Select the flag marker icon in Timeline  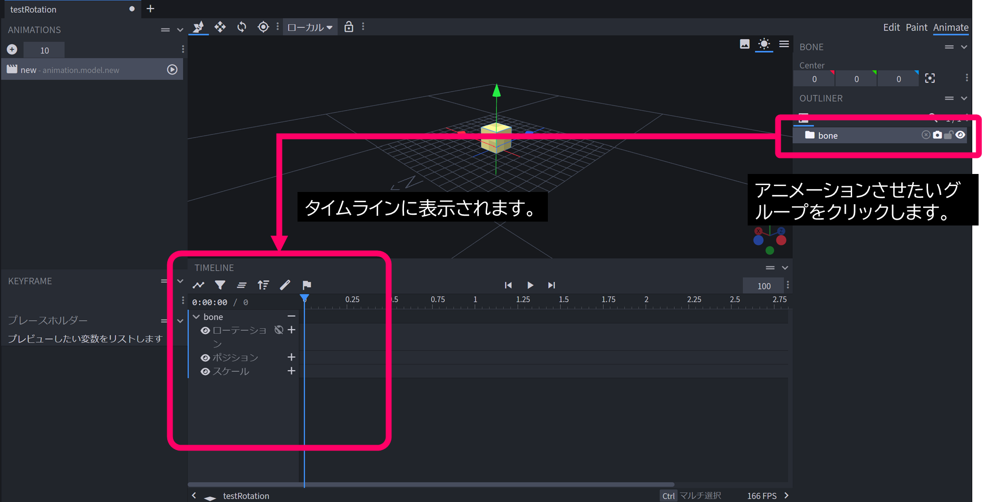pyautogui.click(x=306, y=285)
